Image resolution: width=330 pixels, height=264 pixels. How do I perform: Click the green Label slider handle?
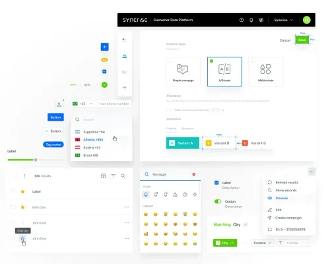click(x=36, y=160)
